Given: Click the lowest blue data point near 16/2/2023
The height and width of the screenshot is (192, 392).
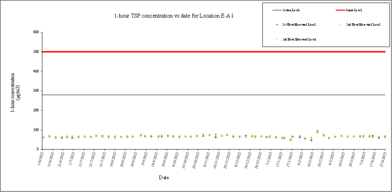Looking at the screenshot, I should 311,140.
